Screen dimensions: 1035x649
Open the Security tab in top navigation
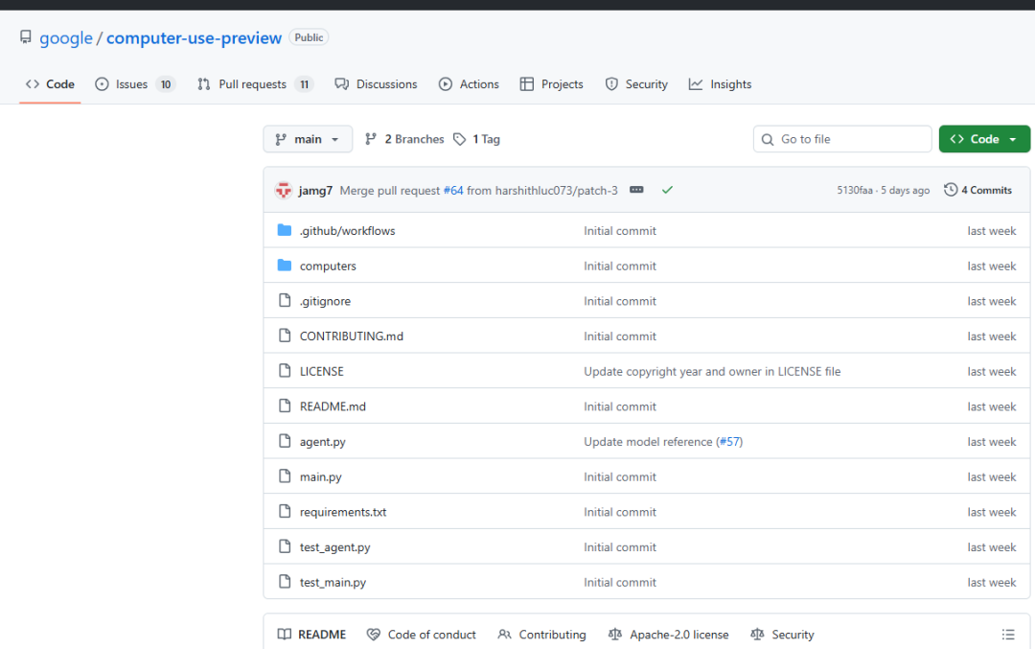[x=636, y=84]
